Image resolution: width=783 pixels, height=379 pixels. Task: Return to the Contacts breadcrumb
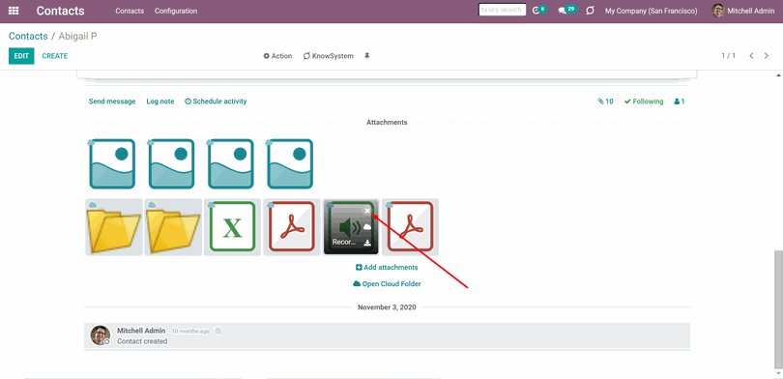click(x=28, y=36)
